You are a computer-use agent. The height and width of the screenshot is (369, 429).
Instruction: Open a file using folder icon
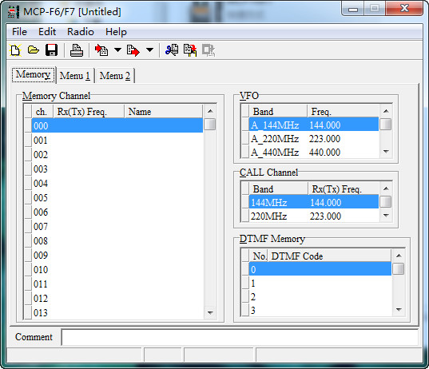coord(34,50)
